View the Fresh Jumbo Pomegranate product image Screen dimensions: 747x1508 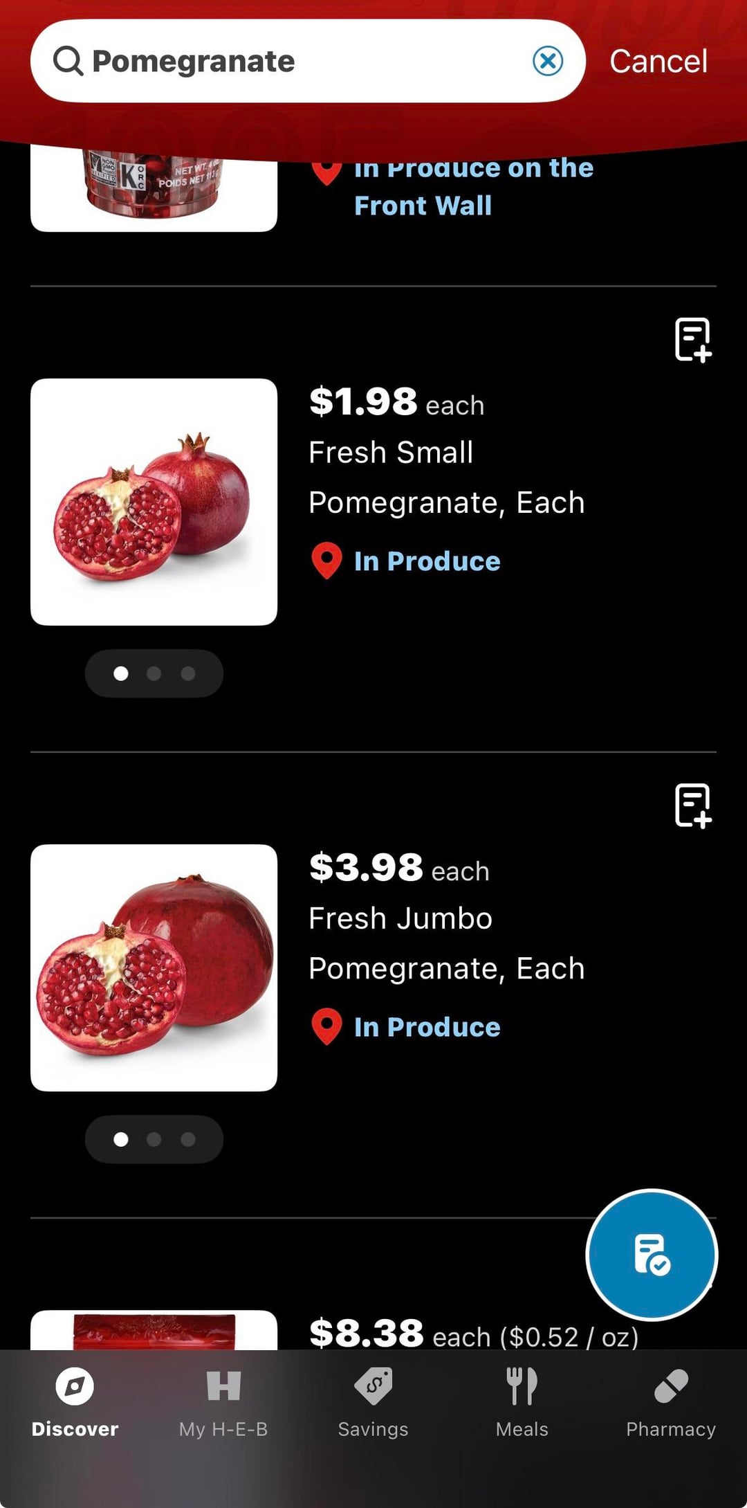coord(154,968)
